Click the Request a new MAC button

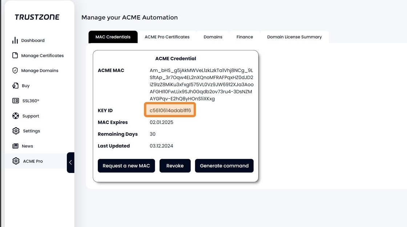[126, 166]
